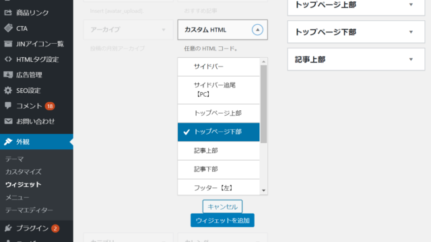Open the カスタマイズ submenu item
This screenshot has height=242, width=431.
click(x=24, y=172)
